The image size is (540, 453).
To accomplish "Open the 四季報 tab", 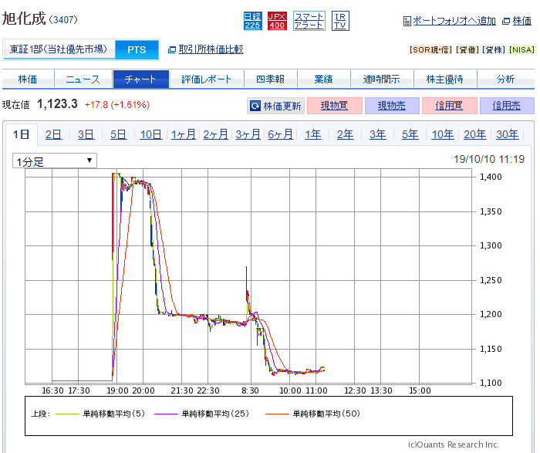I will [x=270, y=79].
